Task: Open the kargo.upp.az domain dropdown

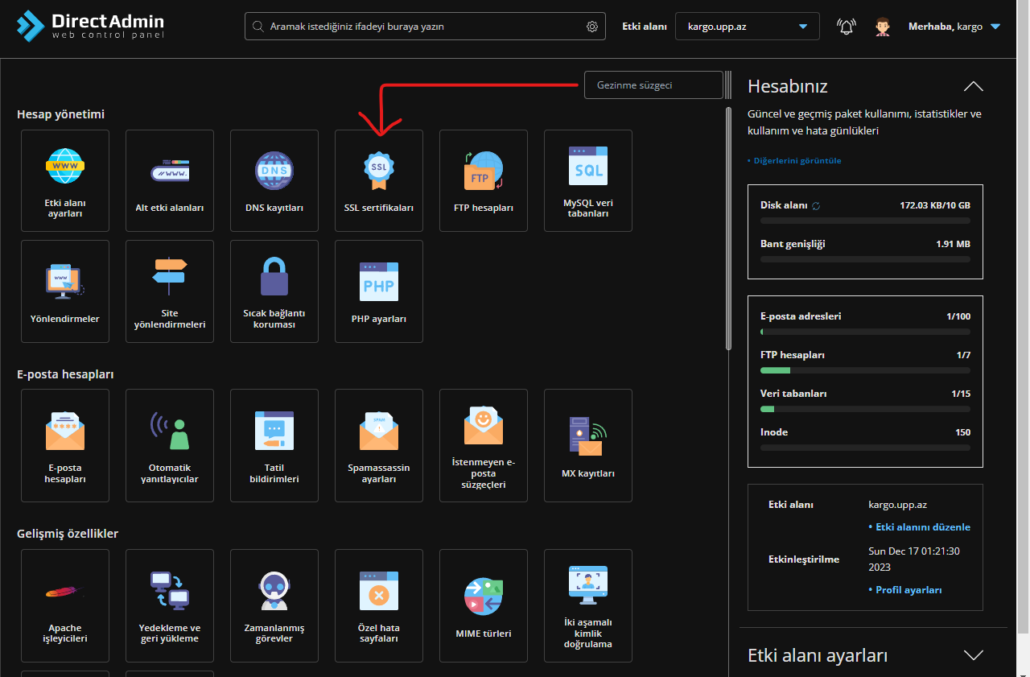Action: point(747,27)
